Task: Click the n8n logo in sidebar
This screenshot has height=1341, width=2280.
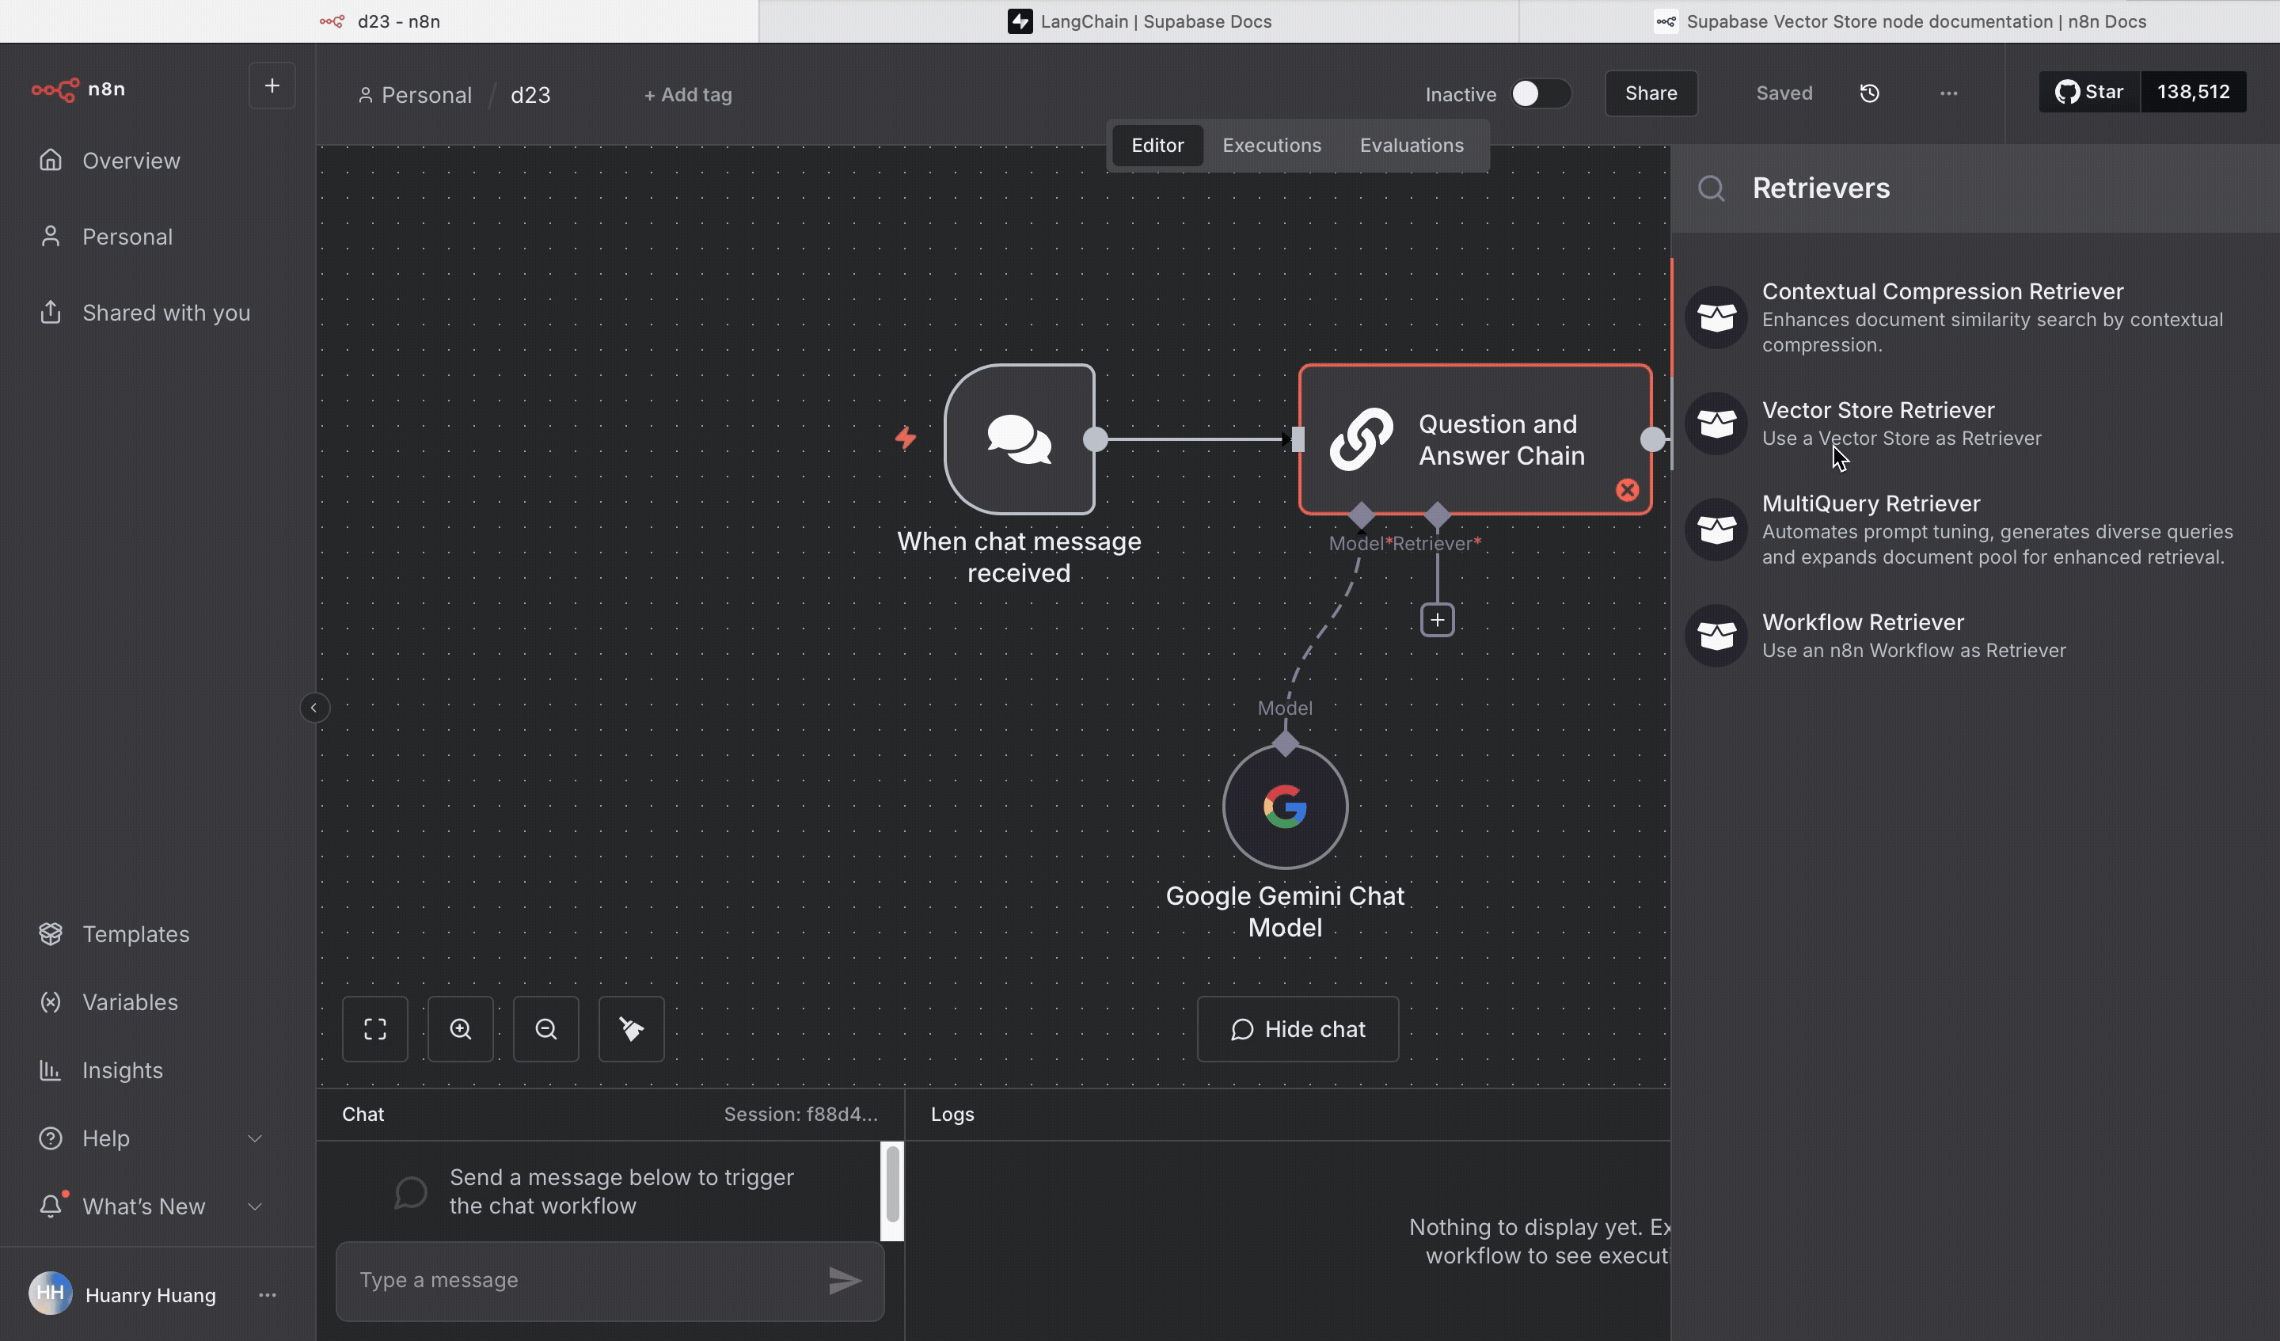Action: (78, 89)
